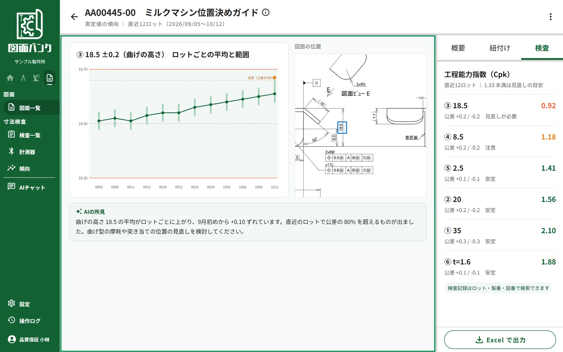The image size is (563, 352).
Task: Click the 図面ビュー E label on the drawing
Action: coord(356,94)
